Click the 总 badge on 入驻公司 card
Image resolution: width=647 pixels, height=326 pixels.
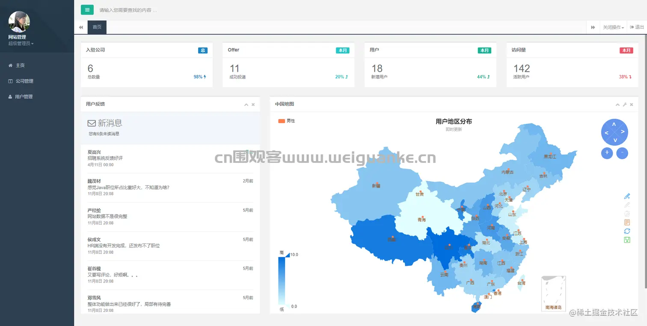click(x=203, y=50)
